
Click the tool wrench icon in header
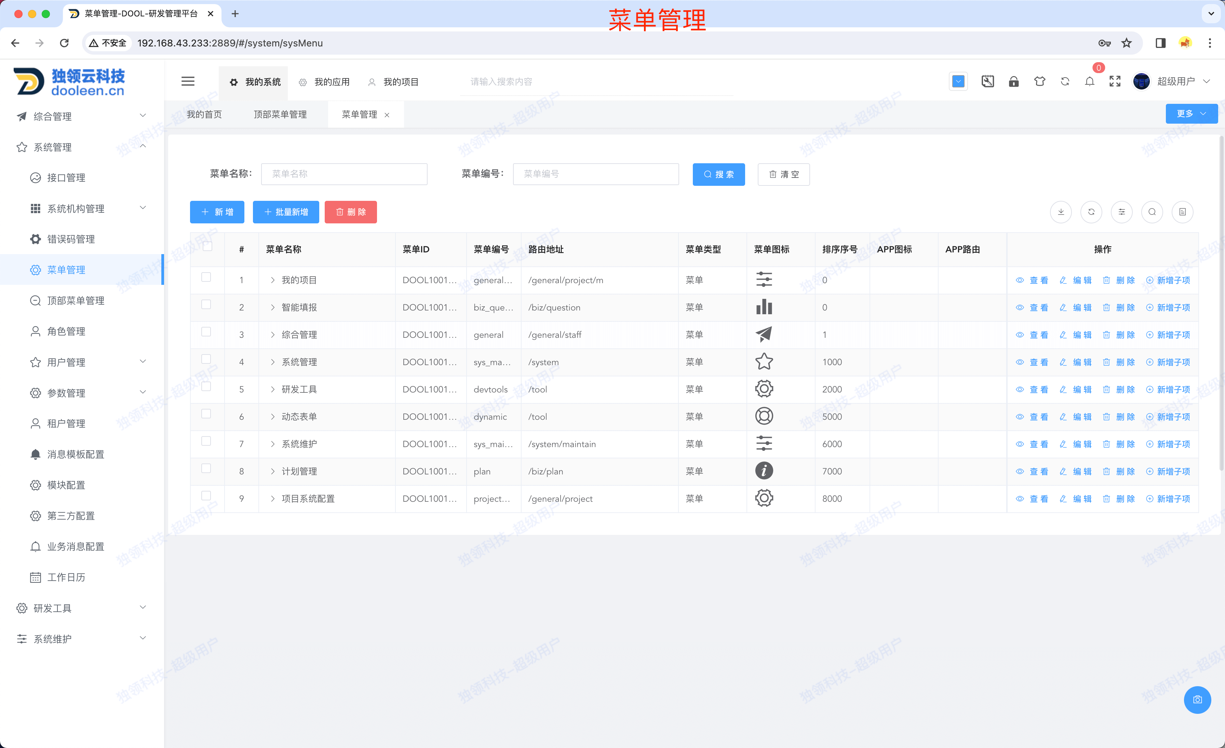tap(988, 81)
